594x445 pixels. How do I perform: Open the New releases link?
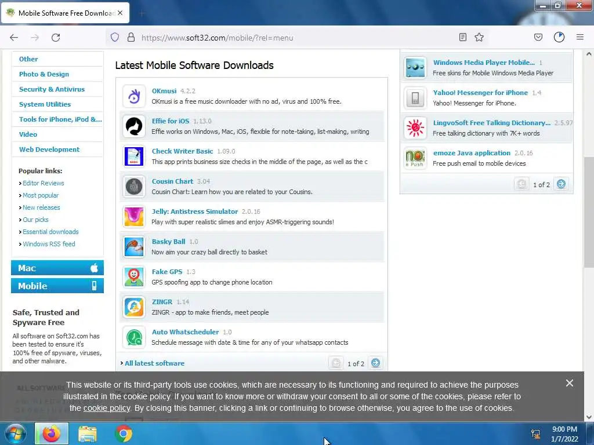(x=41, y=207)
